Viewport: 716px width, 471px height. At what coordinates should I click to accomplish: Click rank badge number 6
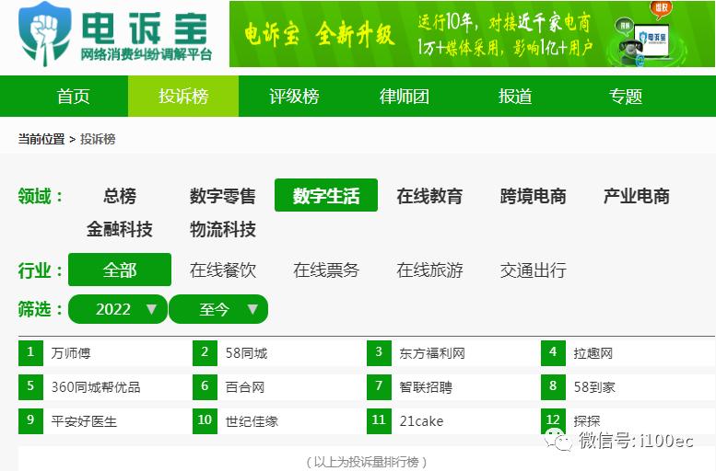click(205, 387)
